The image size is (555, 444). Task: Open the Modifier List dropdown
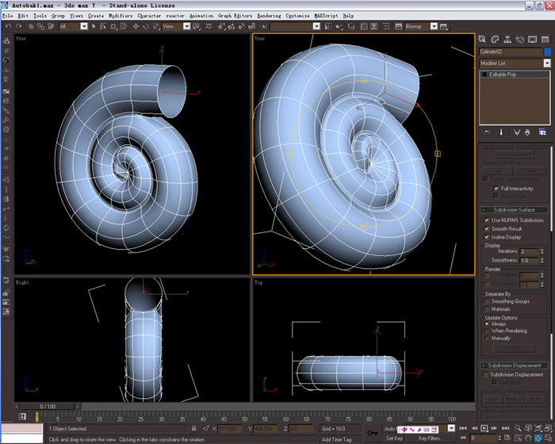click(x=547, y=63)
